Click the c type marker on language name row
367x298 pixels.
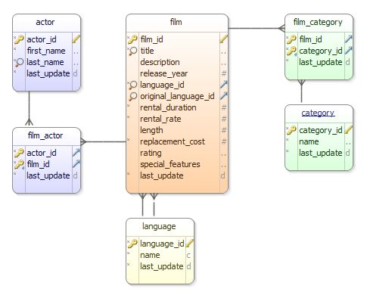(188, 256)
